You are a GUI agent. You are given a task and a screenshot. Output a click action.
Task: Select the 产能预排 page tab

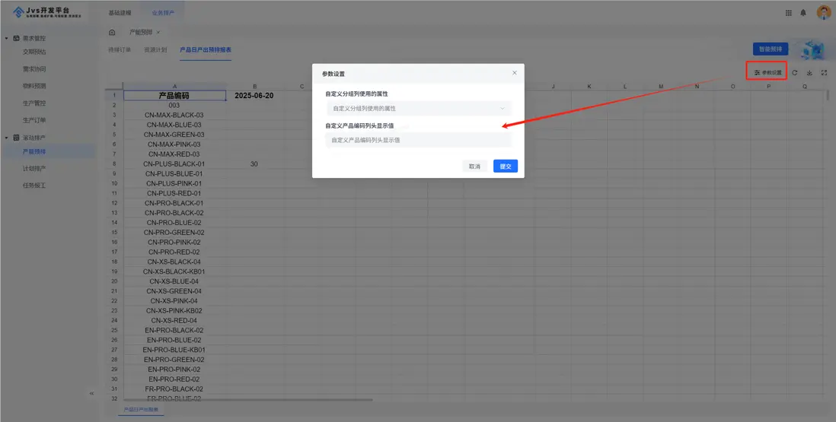point(141,33)
